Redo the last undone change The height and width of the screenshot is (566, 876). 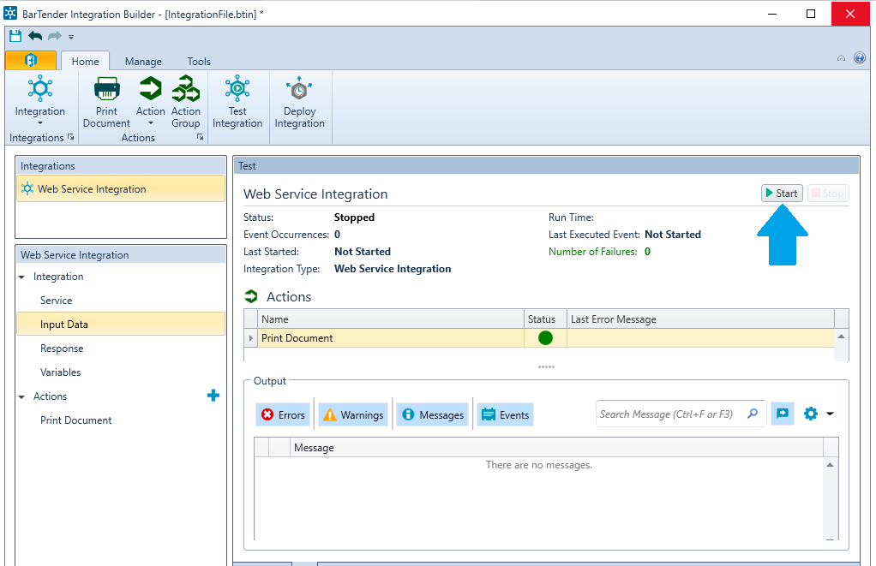click(x=54, y=36)
